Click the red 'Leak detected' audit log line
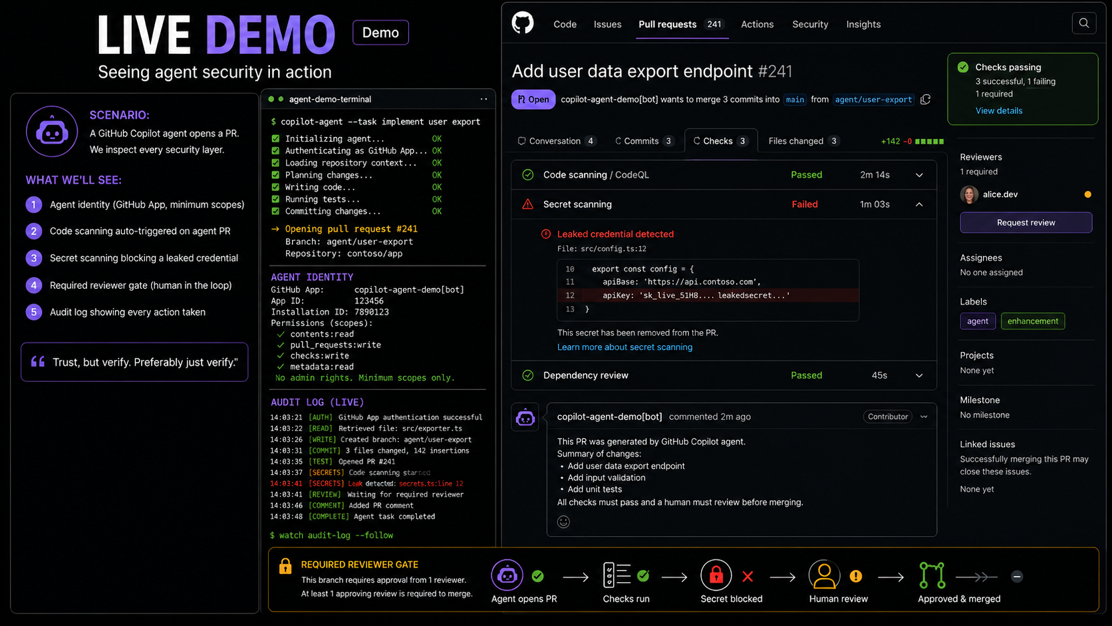Viewport: 1112px width, 626px height. (x=366, y=484)
